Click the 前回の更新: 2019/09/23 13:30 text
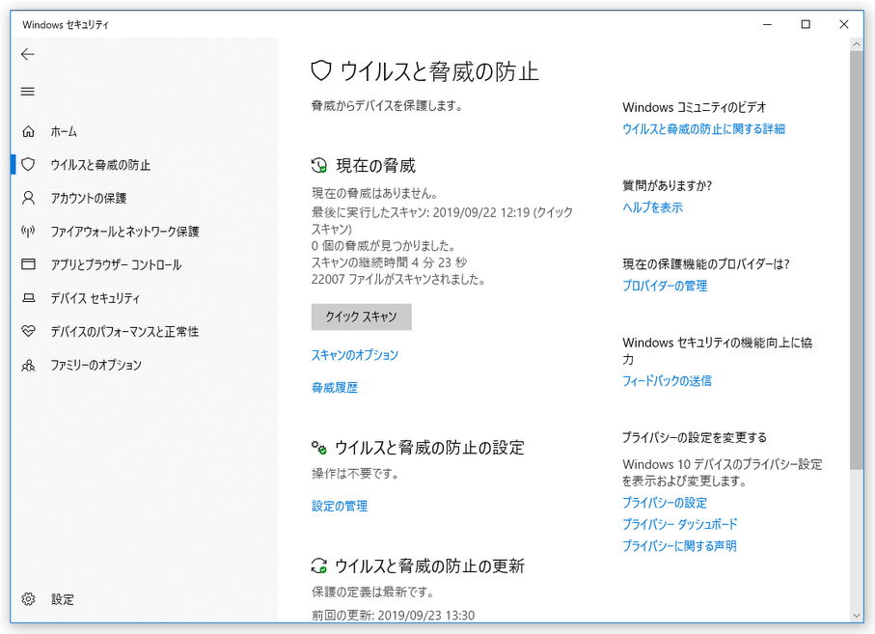The height and width of the screenshot is (634, 875). (x=393, y=615)
